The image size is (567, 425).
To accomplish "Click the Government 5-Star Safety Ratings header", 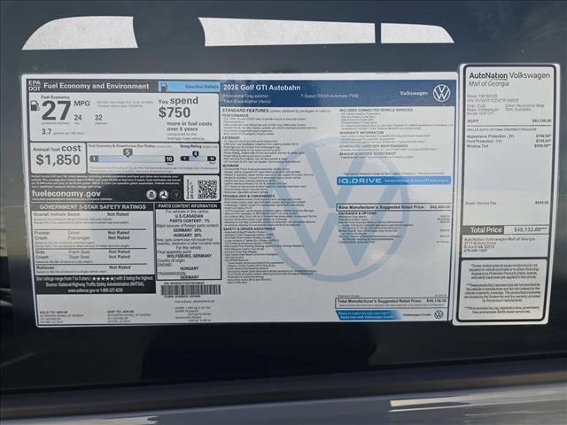I will tap(92, 206).
